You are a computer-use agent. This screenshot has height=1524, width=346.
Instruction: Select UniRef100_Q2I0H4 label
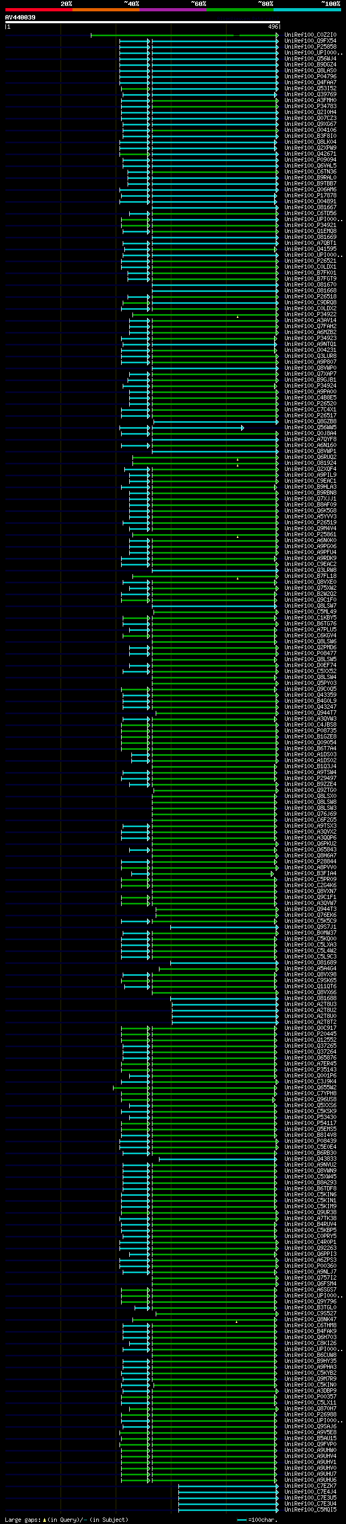click(x=310, y=112)
